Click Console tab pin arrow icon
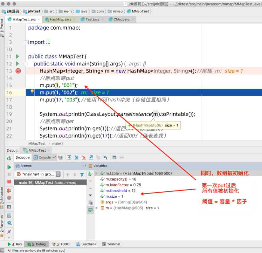Image resolution: width=262 pixels, height=253 pixels. tap(54, 157)
